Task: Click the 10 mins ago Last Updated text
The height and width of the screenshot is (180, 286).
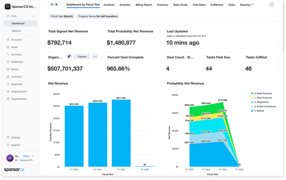Action: click(183, 42)
